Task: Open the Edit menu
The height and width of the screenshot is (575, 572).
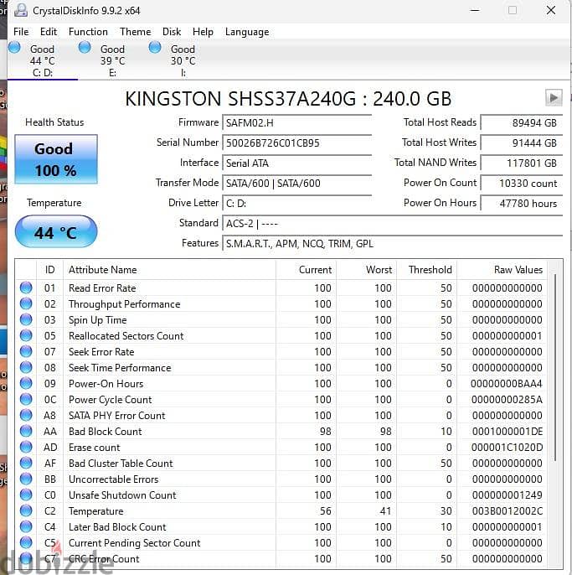Action: 49,32
